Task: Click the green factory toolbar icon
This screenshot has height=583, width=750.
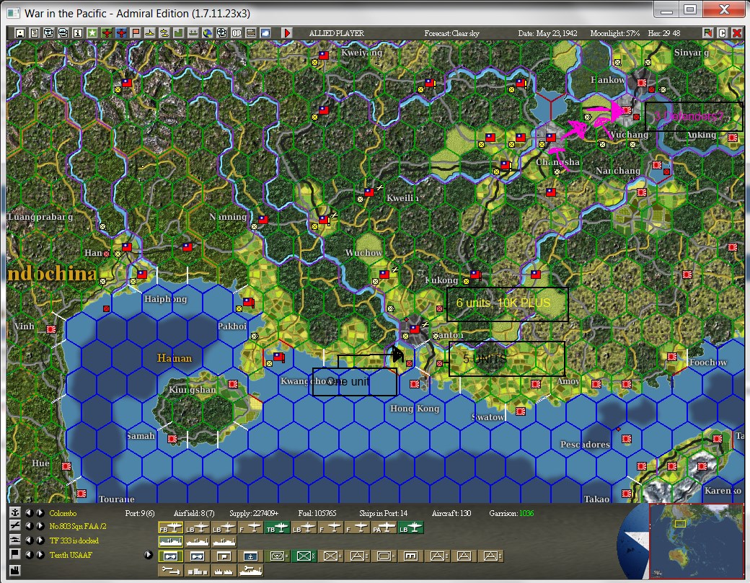Action: pyautogui.click(x=178, y=33)
